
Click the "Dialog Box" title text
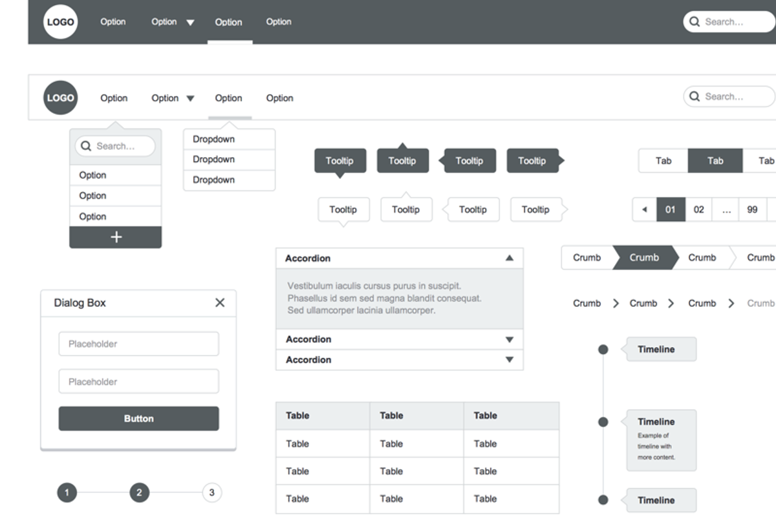80,303
